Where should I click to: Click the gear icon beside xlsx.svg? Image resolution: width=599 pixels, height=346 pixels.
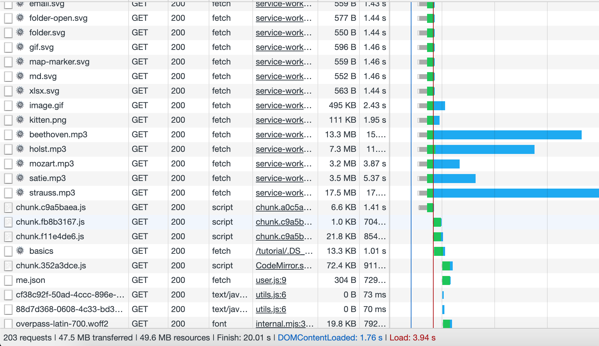(20, 90)
